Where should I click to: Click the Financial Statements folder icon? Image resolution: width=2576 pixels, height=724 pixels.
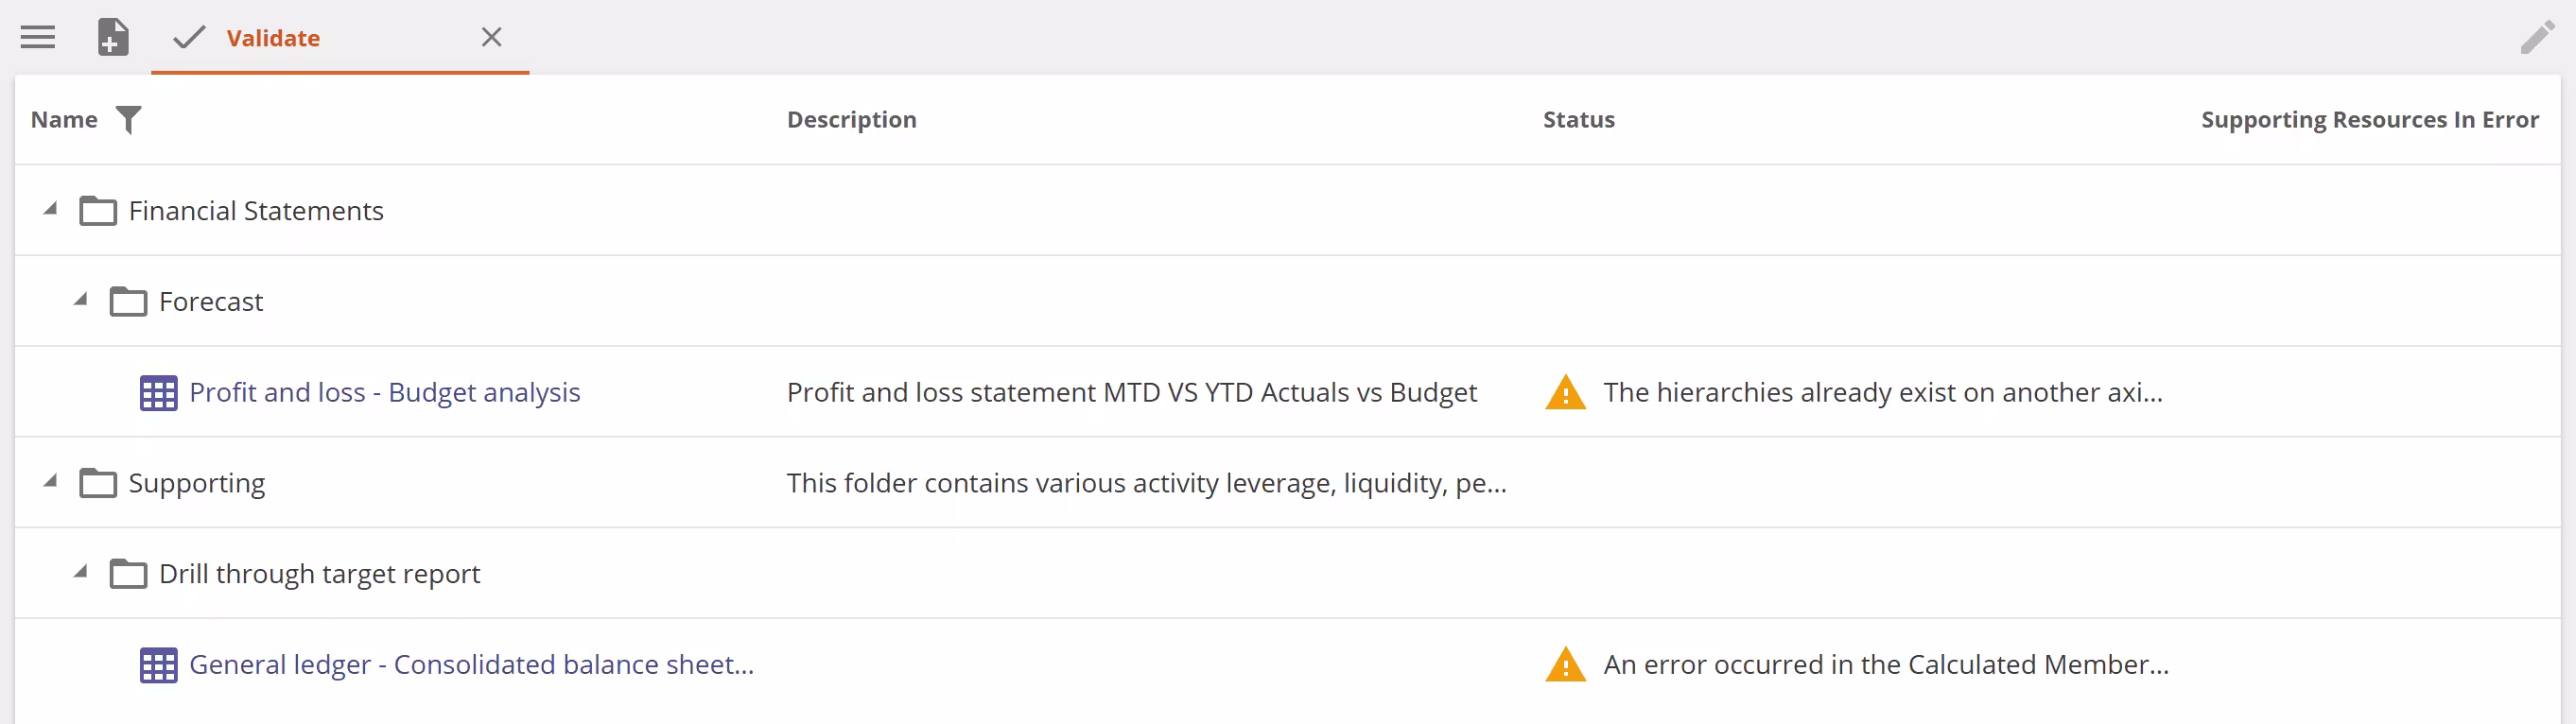(99, 210)
